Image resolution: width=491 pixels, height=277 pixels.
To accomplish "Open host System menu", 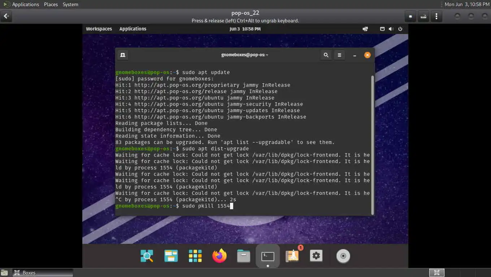I will pos(70,4).
